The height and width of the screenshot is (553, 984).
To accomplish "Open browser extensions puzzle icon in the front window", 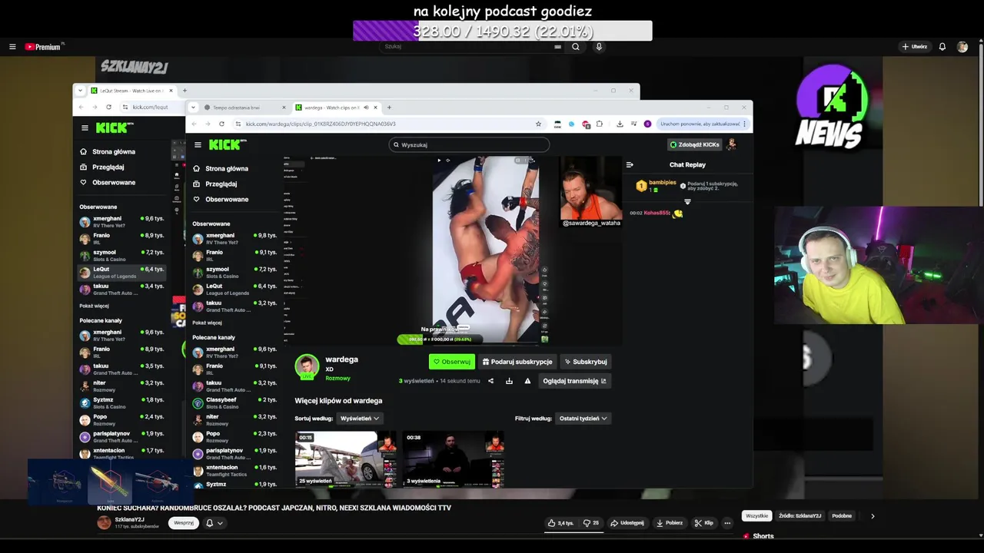I will pos(600,124).
